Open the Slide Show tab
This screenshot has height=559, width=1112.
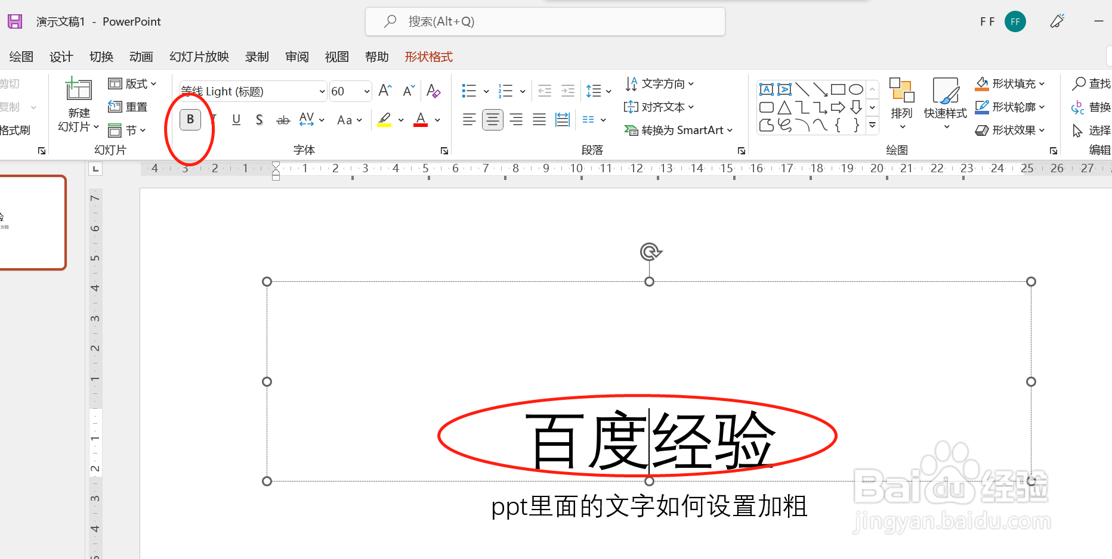(199, 57)
